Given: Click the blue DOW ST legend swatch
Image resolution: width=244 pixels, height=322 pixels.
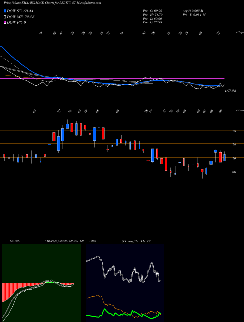Looking at the screenshot, I should tap(5, 11).
